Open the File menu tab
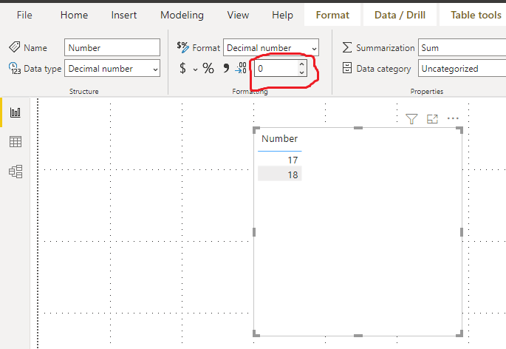Image resolution: width=506 pixels, height=349 pixels. point(24,15)
